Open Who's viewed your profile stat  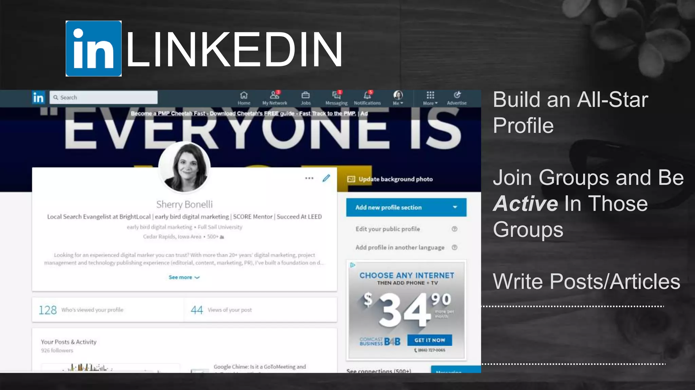[x=108, y=310]
